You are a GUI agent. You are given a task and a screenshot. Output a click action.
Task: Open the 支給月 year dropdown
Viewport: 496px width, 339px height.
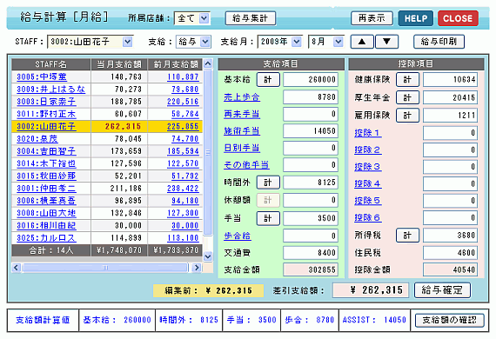297,42
